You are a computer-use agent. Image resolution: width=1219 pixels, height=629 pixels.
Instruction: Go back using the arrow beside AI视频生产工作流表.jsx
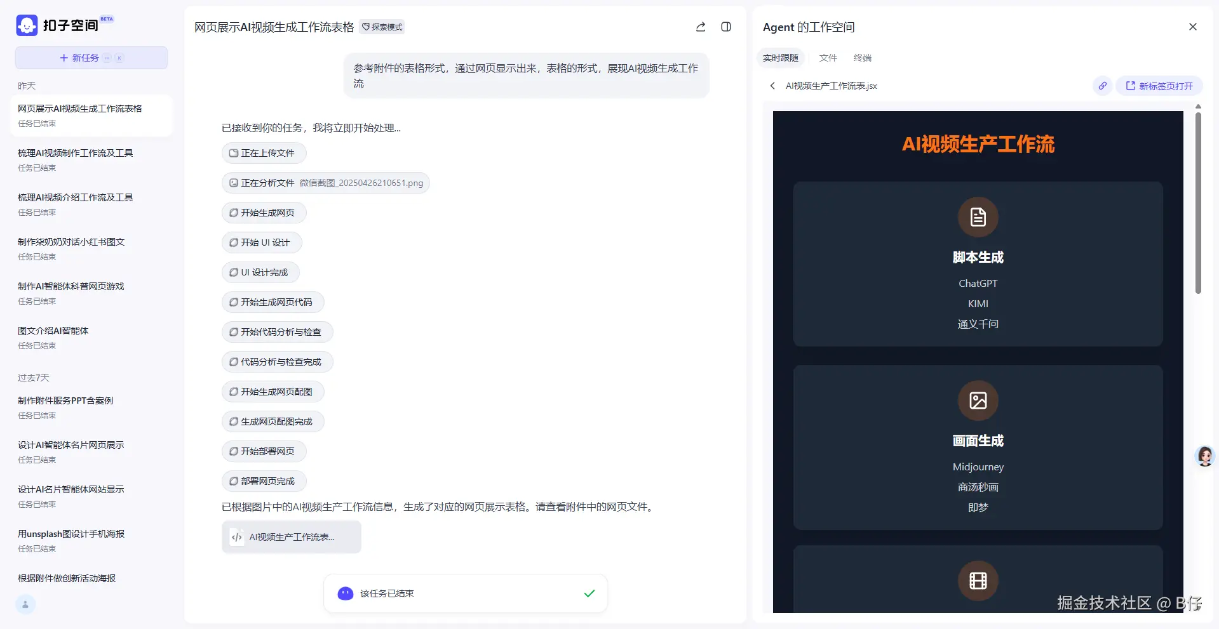(772, 86)
